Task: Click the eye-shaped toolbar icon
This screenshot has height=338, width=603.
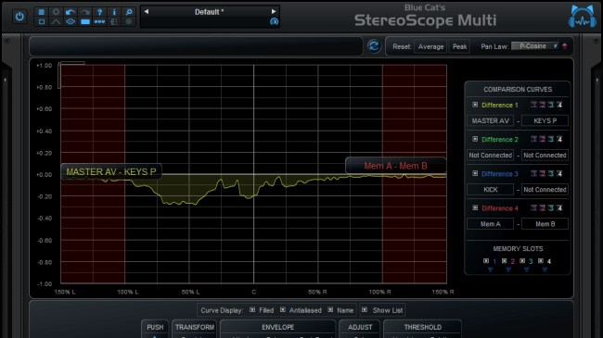Action: coord(71,22)
